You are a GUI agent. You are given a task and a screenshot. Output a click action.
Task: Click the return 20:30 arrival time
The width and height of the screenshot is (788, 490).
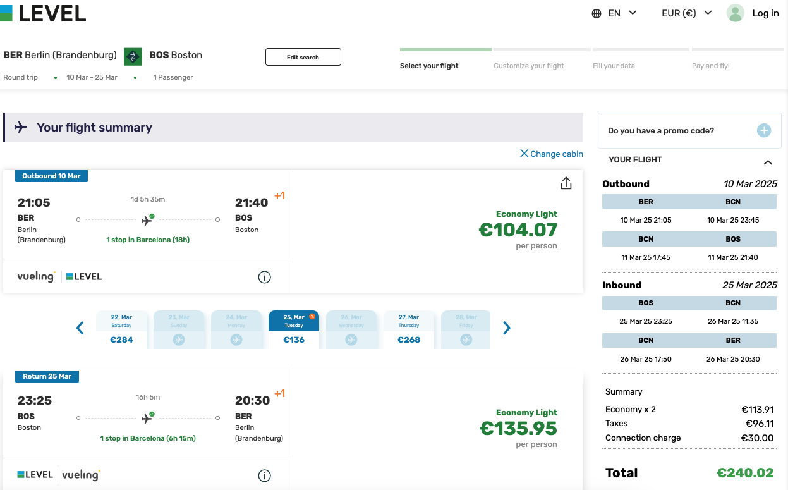point(252,401)
